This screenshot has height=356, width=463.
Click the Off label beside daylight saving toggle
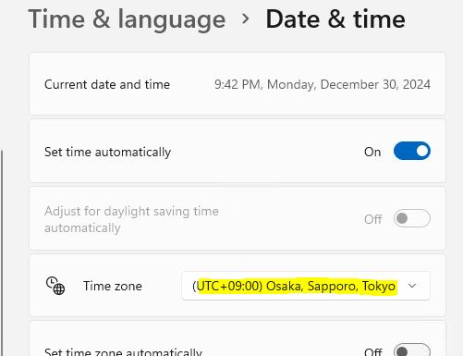[x=373, y=219]
